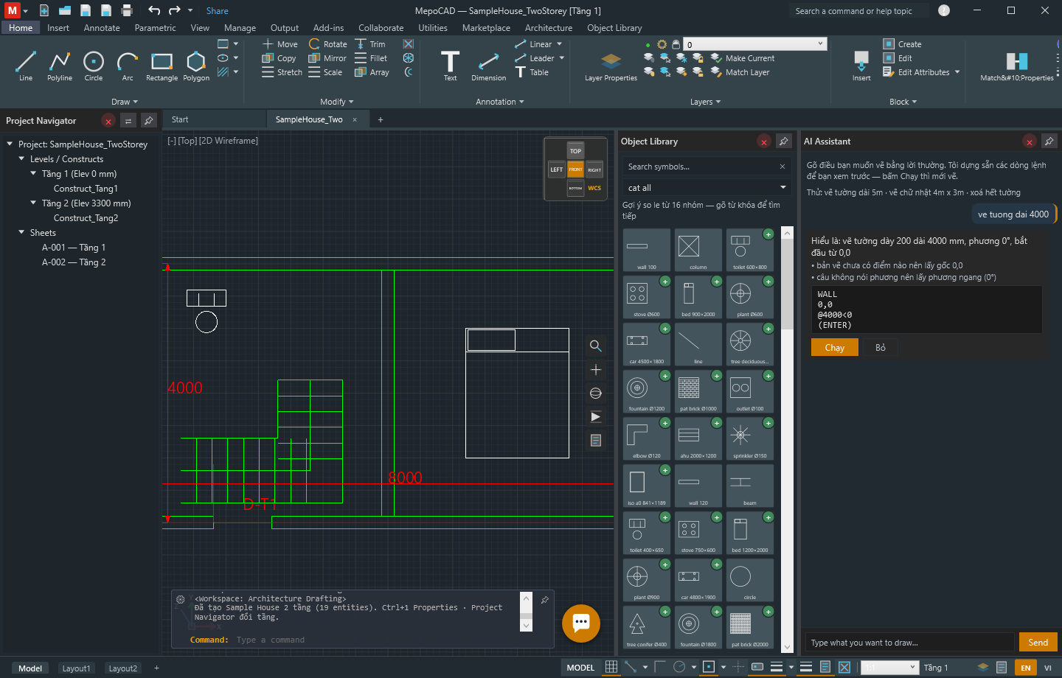Collapse the Tầng 1 (Elev 0 mm) node
This screenshot has height=678, width=1062.
(x=33, y=173)
